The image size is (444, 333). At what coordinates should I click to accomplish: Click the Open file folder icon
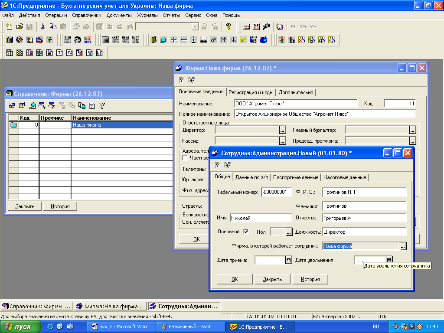tap(20, 26)
